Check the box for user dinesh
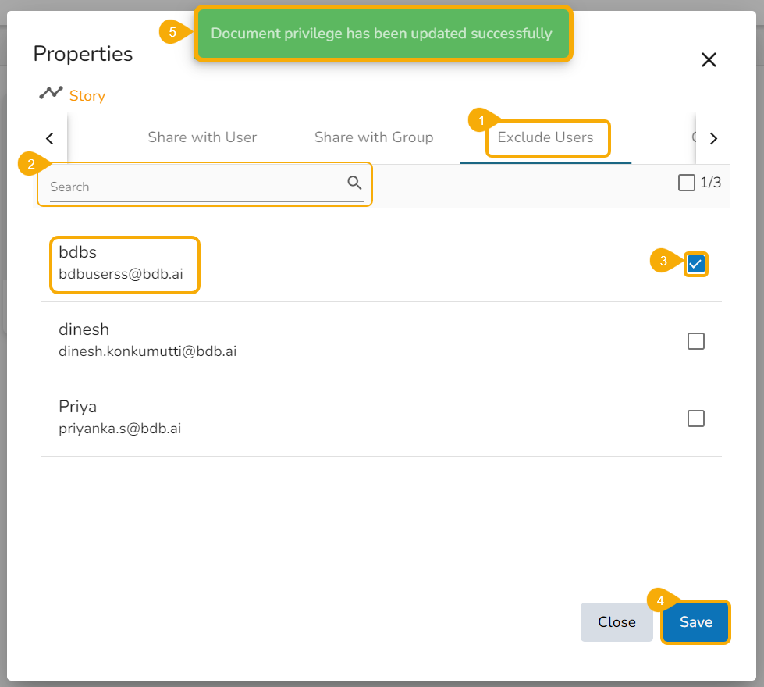Screen dimensions: 764x687 [x=696, y=341]
